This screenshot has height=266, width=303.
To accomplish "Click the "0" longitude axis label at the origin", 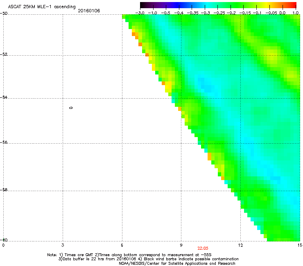I will pyautogui.click(x=3, y=245).
